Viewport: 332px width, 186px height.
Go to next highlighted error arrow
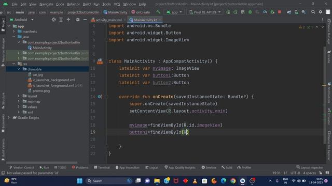[323, 27]
